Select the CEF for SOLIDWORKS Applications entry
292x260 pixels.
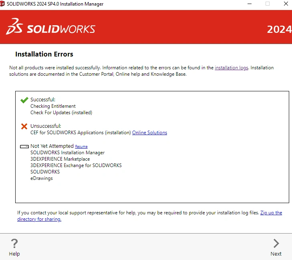(x=81, y=133)
